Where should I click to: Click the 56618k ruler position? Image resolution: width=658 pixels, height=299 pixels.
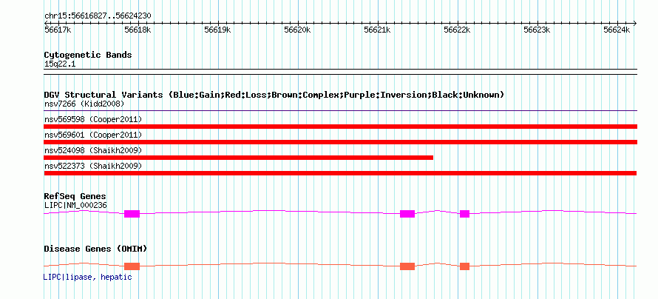(138, 30)
